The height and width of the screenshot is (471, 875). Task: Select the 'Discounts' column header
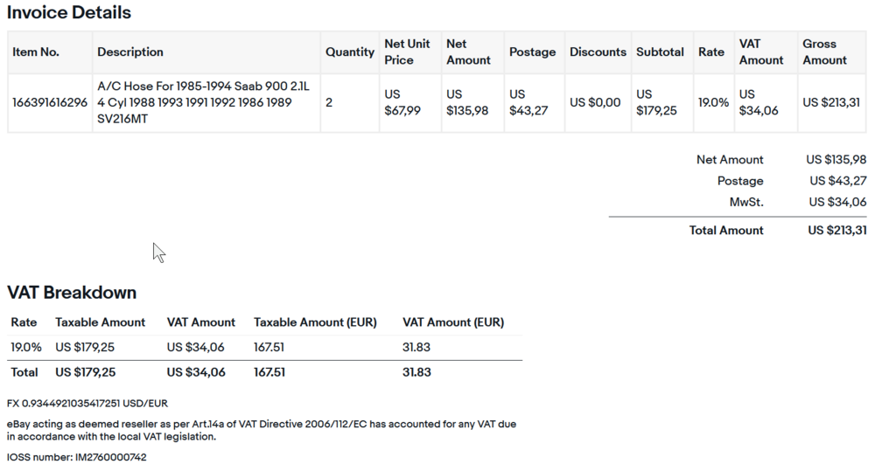[x=598, y=52]
